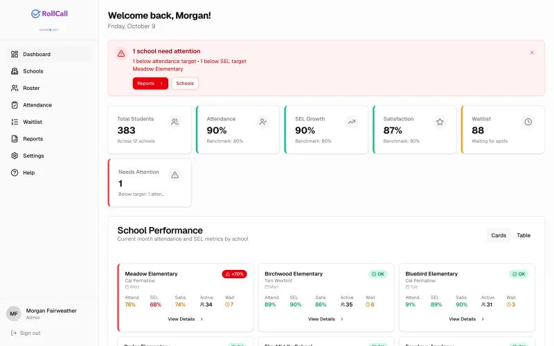Viewport: 554px width, 346px height.
Task: Click the Settings gear icon in sidebar
Action: pyautogui.click(x=15, y=156)
